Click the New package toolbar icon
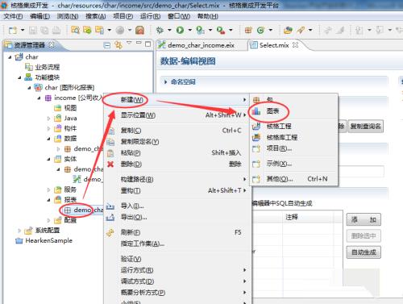This screenshot has height=304, width=403. pos(248,30)
